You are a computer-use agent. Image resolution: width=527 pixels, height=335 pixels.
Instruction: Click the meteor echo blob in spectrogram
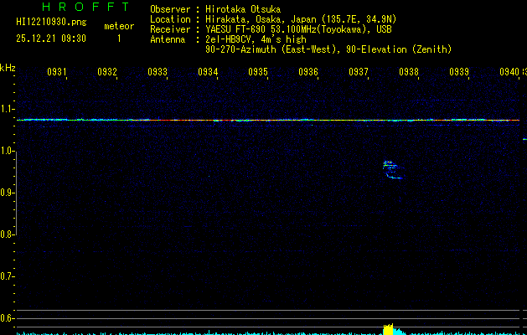point(391,170)
